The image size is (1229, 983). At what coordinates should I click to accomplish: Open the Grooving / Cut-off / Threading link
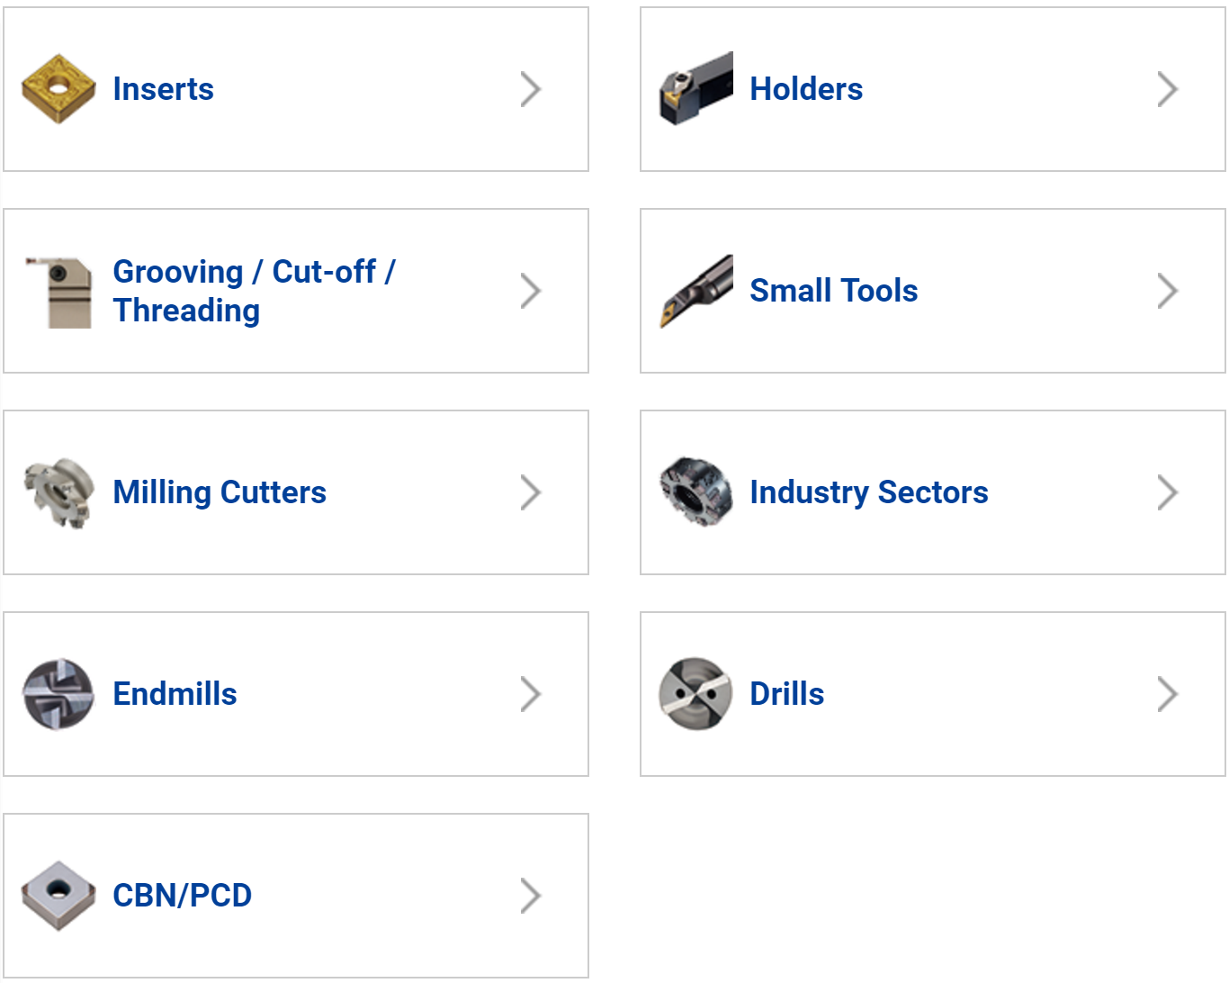[x=255, y=291]
